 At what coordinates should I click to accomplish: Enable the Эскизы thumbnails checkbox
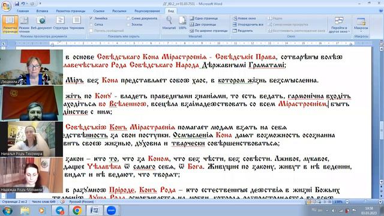[128, 25]
